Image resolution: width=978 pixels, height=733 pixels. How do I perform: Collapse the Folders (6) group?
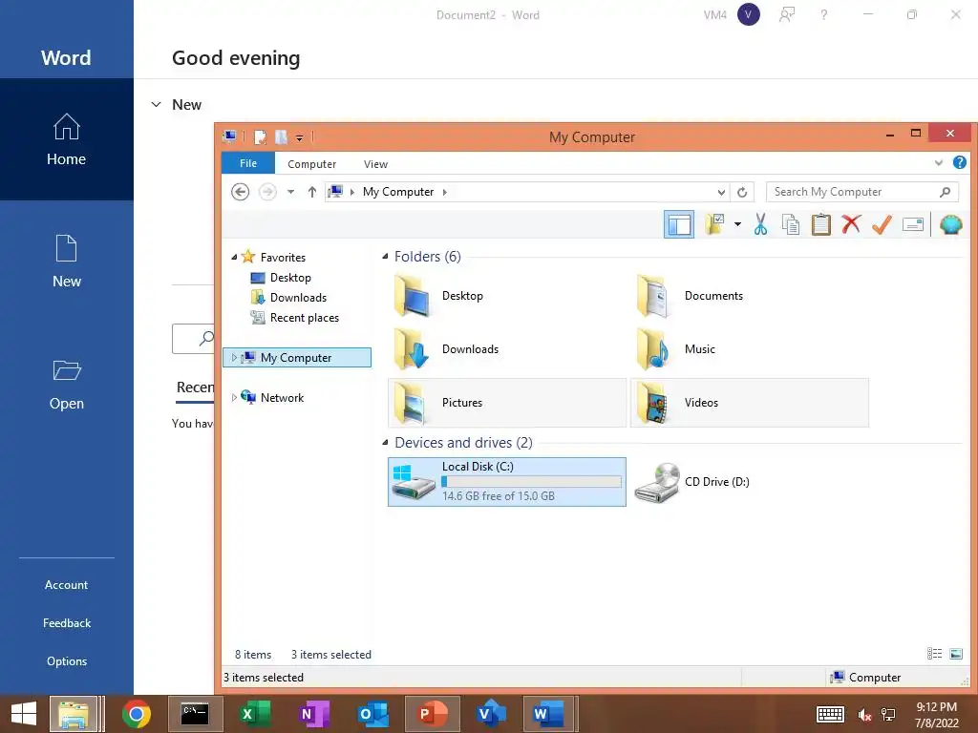coord(386,256)
